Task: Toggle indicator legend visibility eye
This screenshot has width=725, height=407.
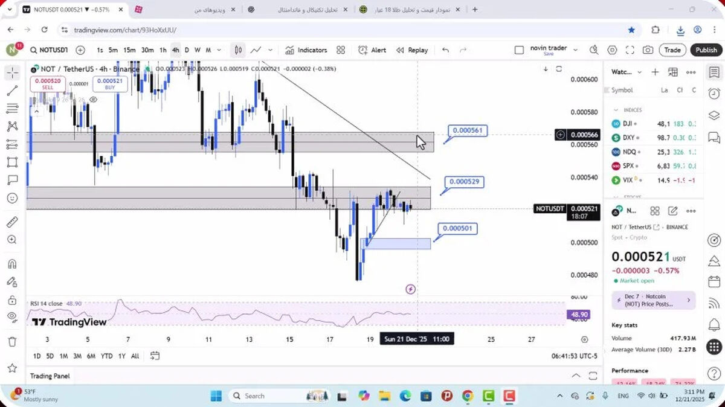Action: coord(94,100)
